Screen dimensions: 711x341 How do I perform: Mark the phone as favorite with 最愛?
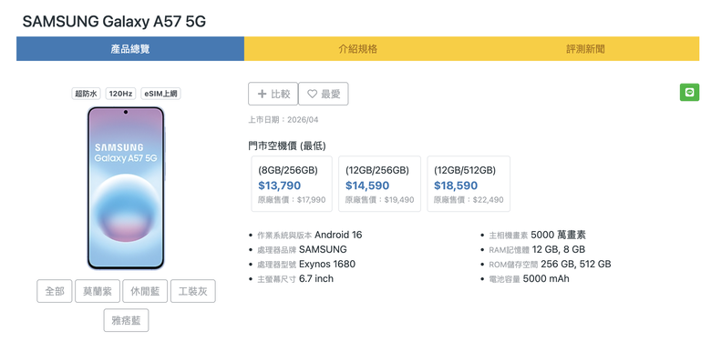(324, 94)
